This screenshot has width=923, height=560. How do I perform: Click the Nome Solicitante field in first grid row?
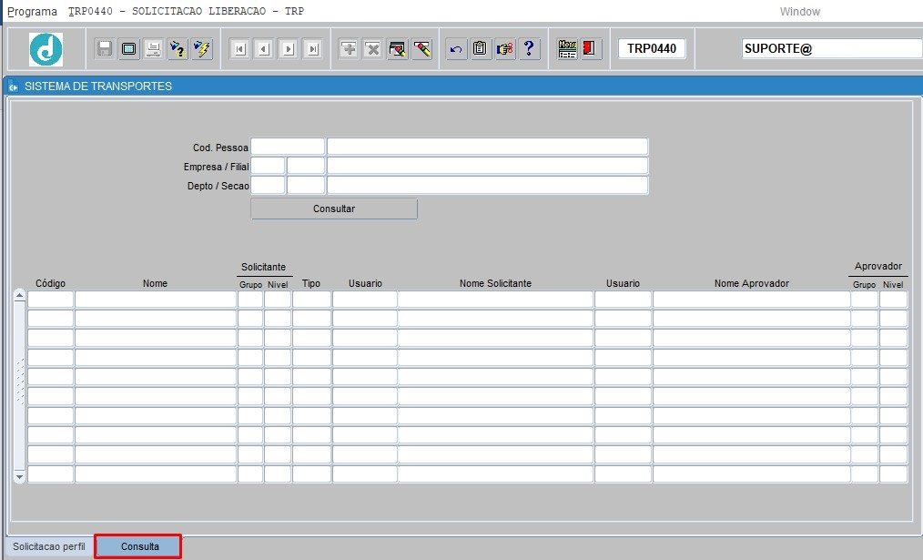click(x=496, y=300)
